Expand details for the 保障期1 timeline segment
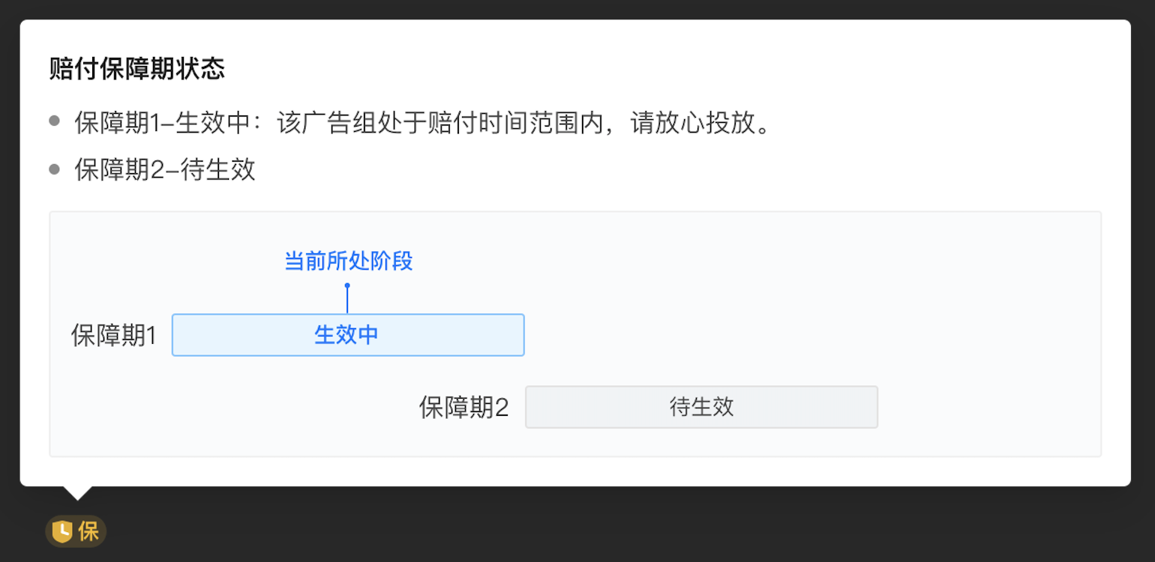This screenshot has width=1155, height=562. point(347,335)
